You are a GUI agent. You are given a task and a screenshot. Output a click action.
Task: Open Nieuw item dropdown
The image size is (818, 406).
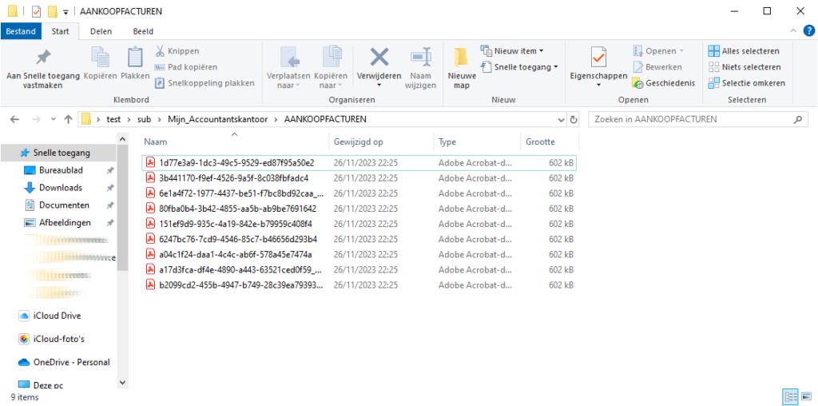point(512,51)
